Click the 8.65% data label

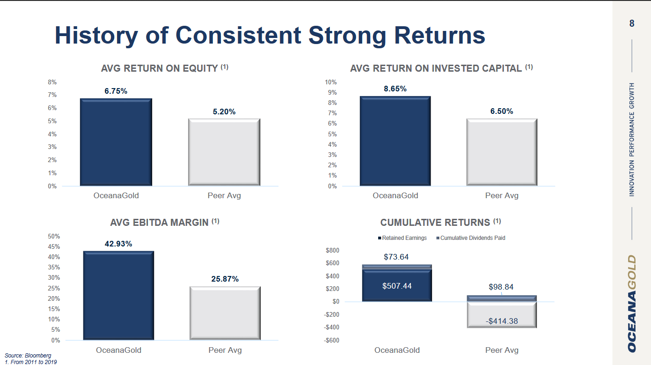click(x=395, y=89)
